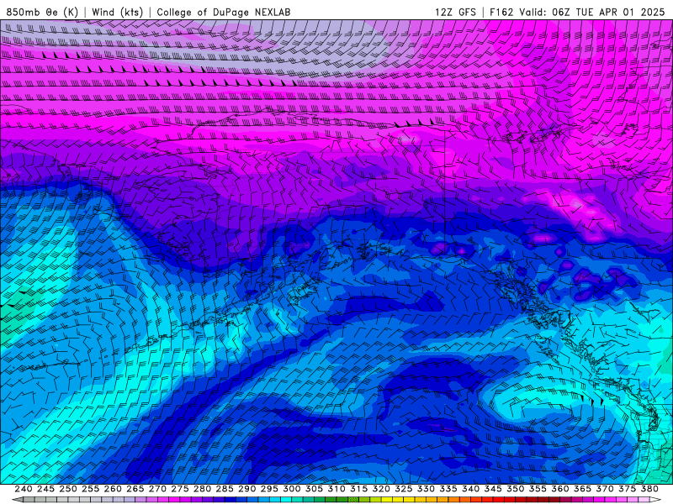Click the 'F162' forecast hour label
Viewport: 673px width, 504px height.
[501, 12]
